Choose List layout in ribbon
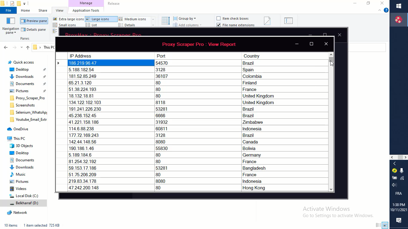 (x=91, y=25)
